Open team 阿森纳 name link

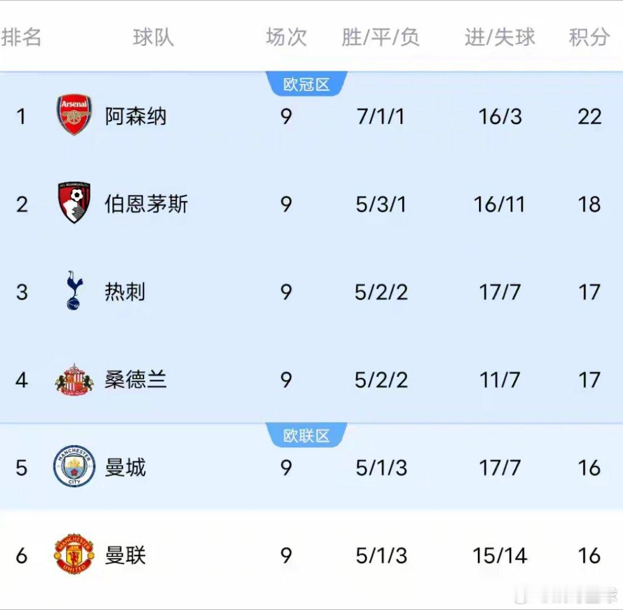pyautogui.click(x=136, y=116)
